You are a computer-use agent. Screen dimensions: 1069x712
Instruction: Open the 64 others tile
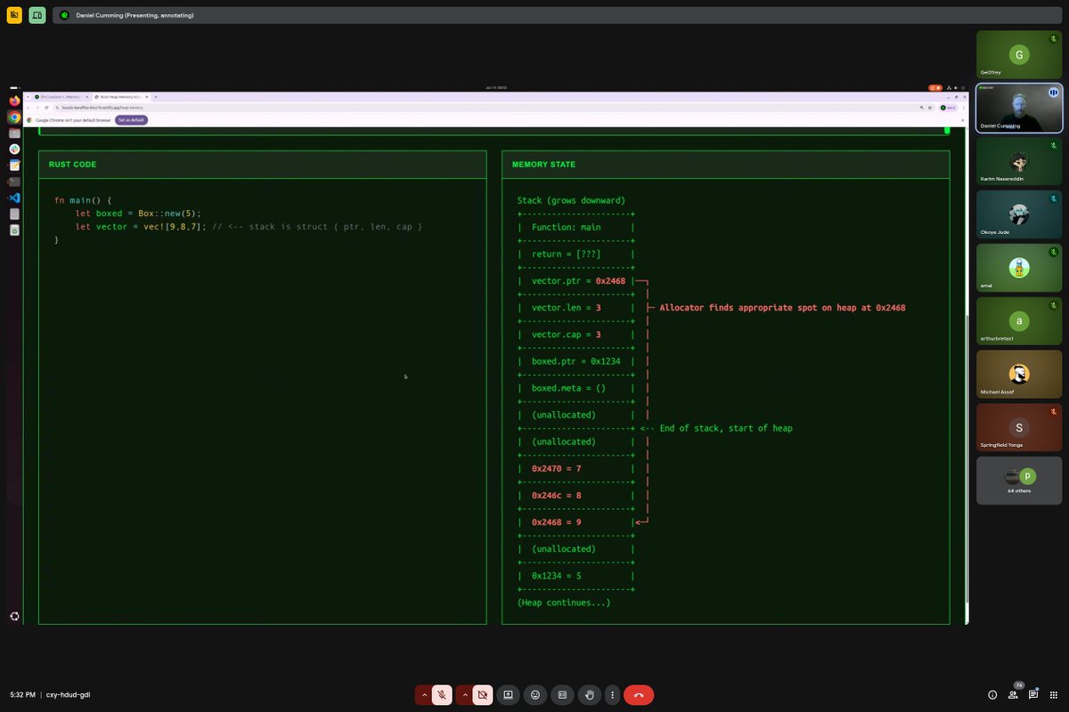coord(1019,481)
